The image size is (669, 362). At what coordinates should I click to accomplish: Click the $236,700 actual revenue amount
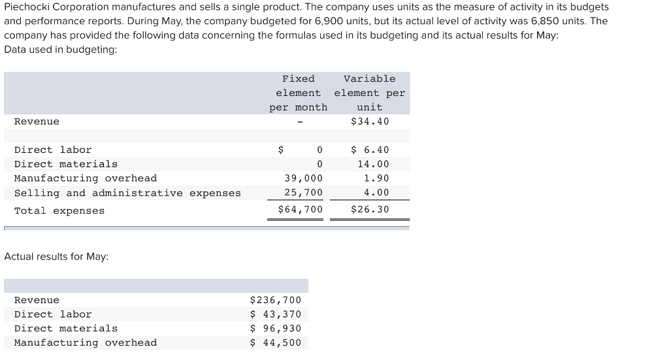pos(276,300)
